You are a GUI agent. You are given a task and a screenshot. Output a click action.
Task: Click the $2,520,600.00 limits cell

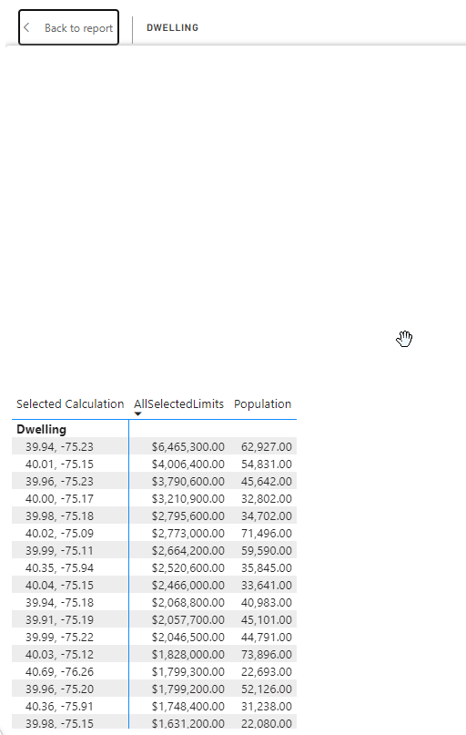(187, 568)
